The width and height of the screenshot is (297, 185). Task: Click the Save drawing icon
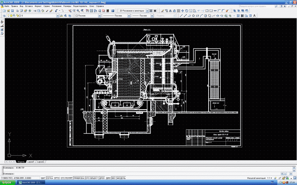tap(12, 11)
